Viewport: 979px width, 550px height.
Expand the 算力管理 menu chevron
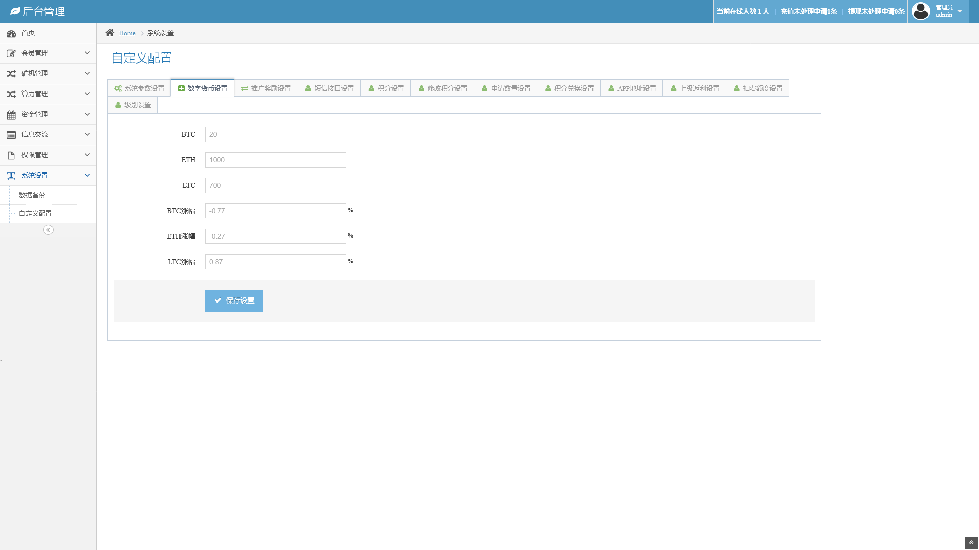pyautogui.click(x=87, y=94)
